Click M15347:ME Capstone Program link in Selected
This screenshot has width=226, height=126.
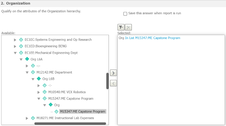tap(157, 38)
